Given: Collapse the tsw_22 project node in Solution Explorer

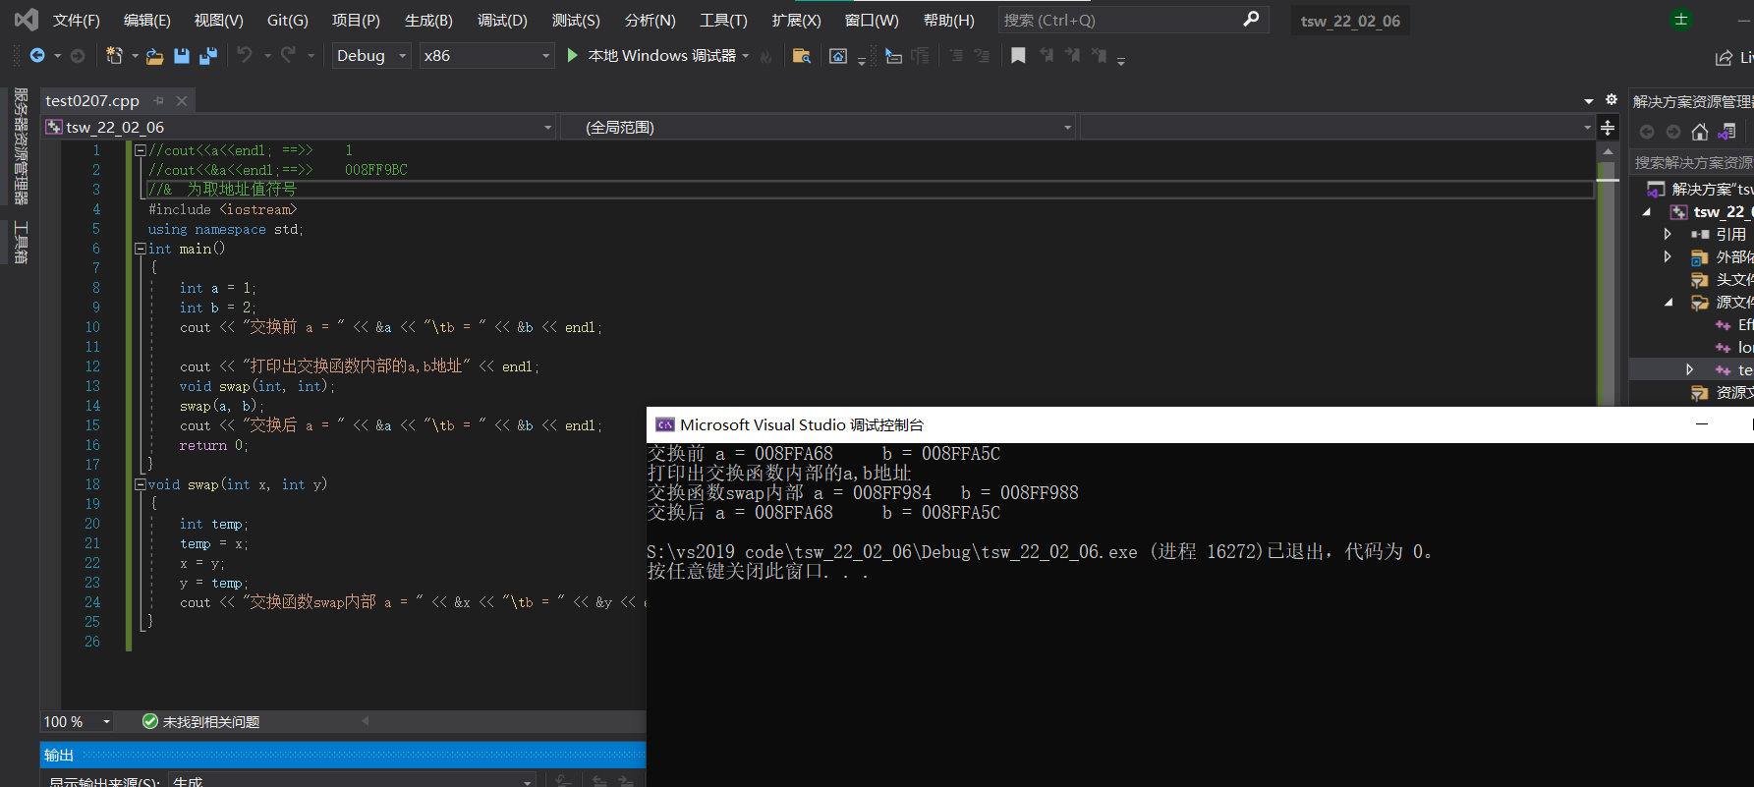Looking at the screenshot, I should [x=1647, y=212].
